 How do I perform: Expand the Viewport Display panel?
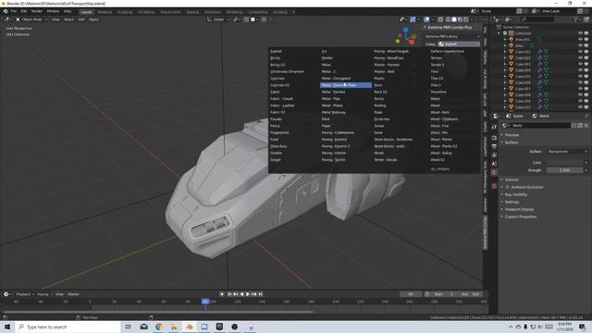[519, 210]
